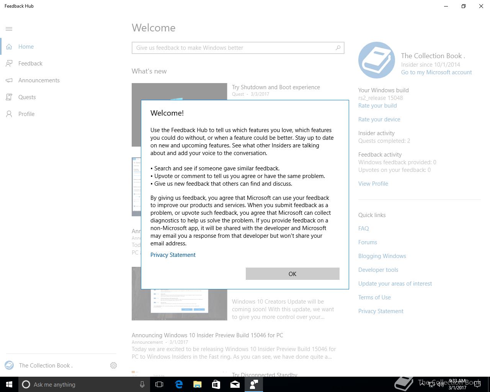The image size is (490, 392).
Task: Click the small account avatar at bottom left
Action: [9, 366]
